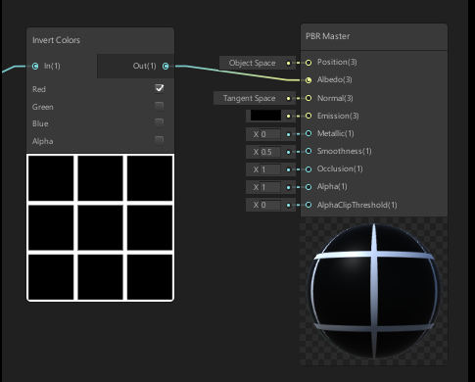Click the In(1) input port

point(35,67)
